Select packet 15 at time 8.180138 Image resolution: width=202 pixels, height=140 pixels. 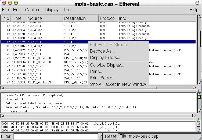[x=98, y=34]
